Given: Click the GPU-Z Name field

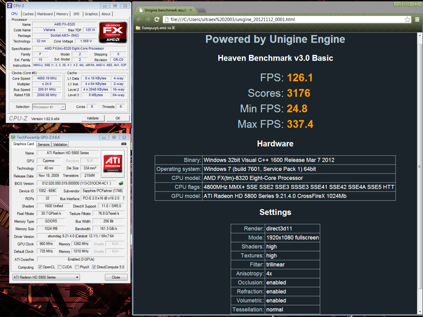Looking at the screenshot, I should pos(67,153).
